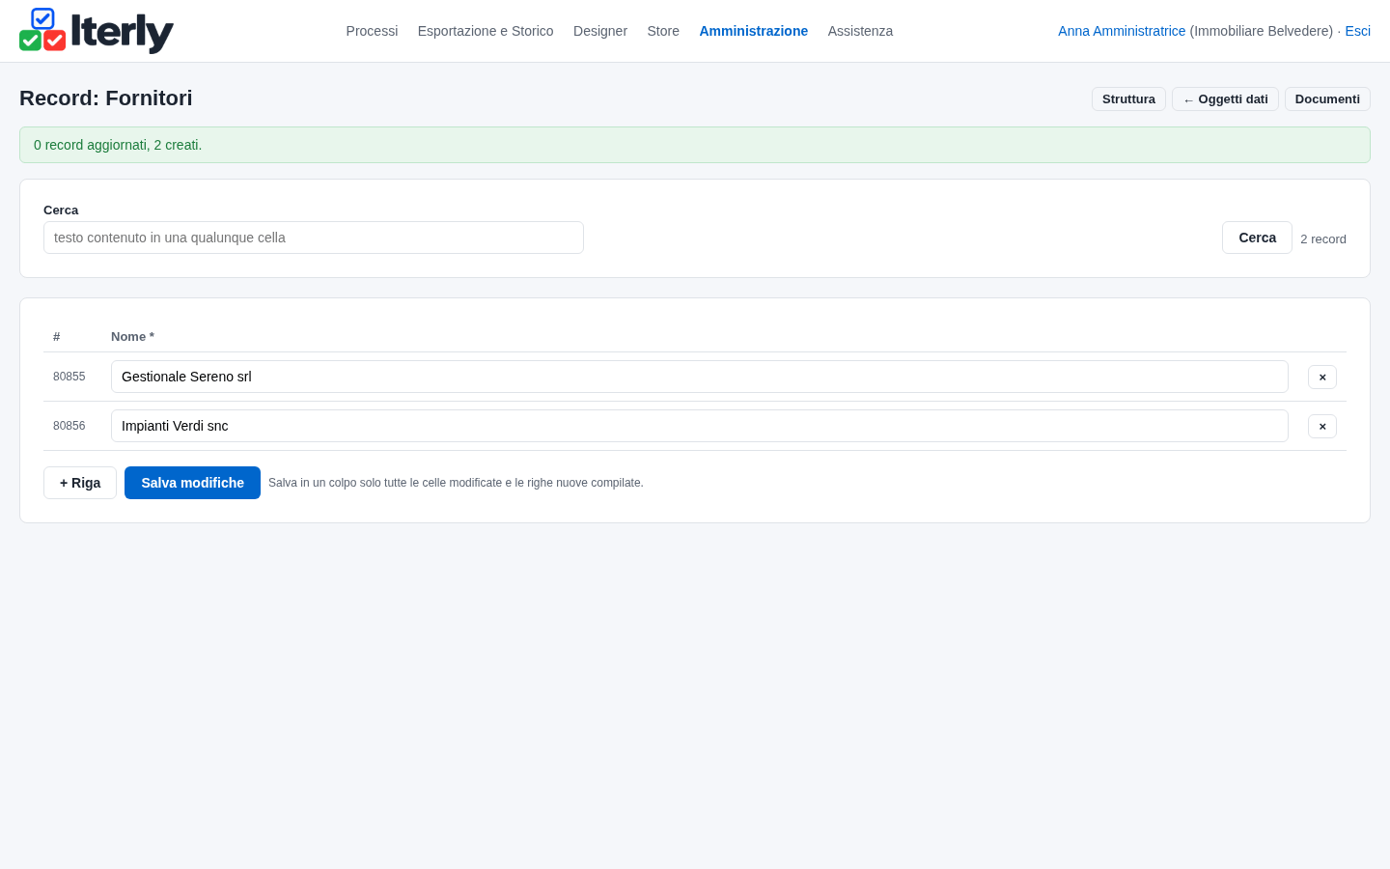The image size is (1390, 869).
Task: Open the Processi menu
Action: point(372,31)
